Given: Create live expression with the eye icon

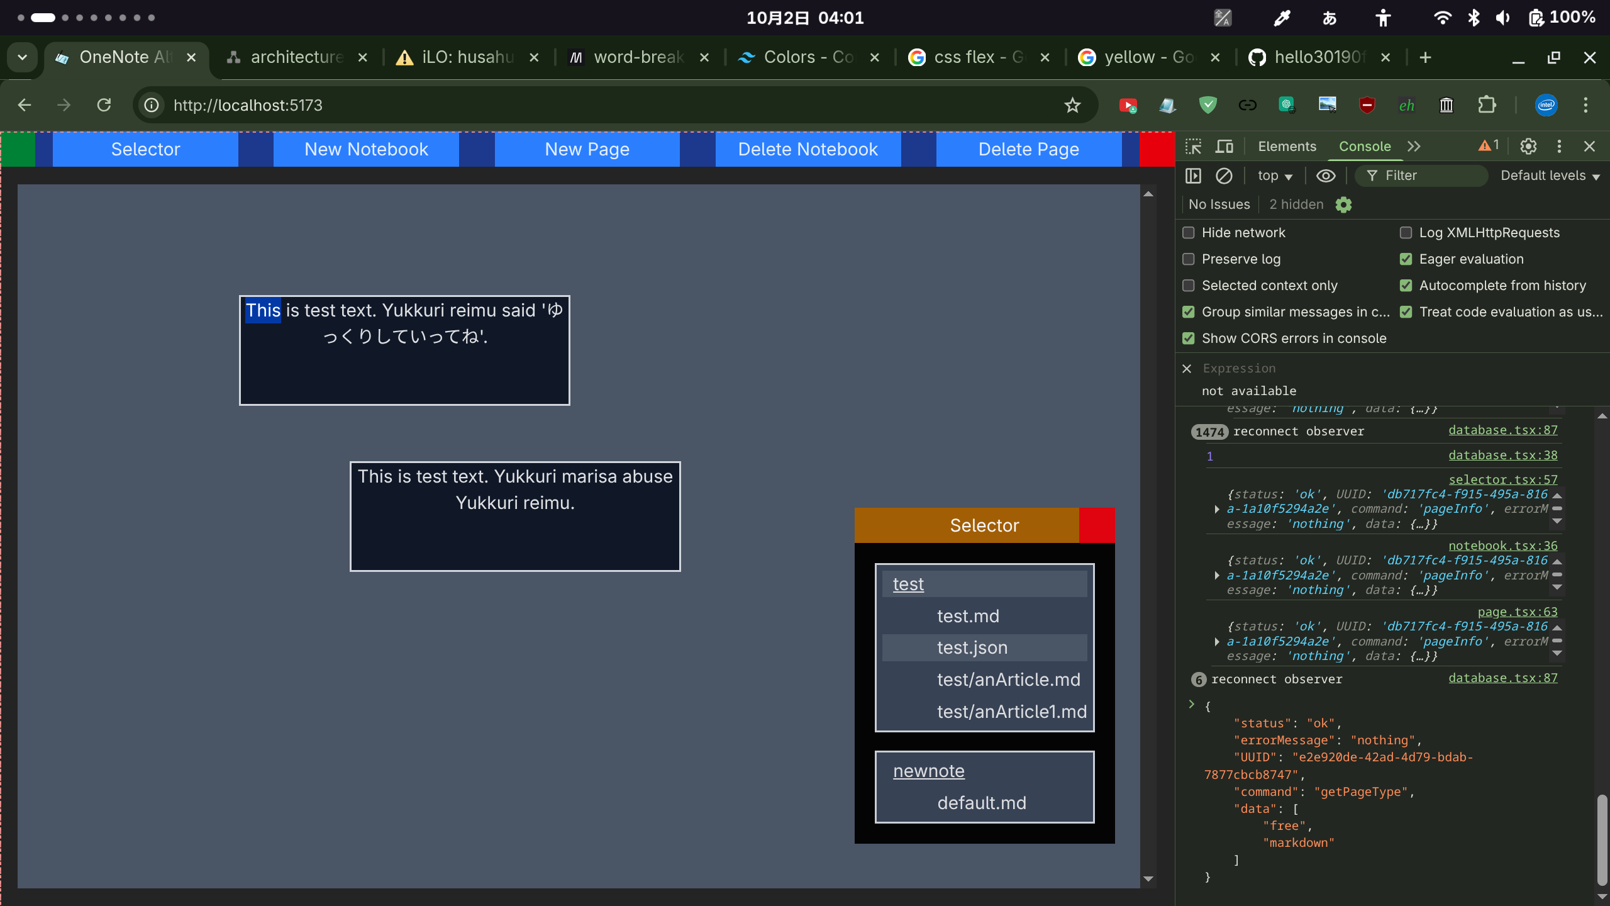Looking at the screenshot, I should point(1326,176).
